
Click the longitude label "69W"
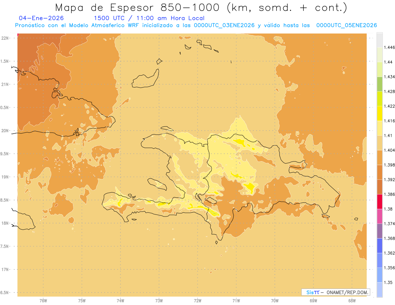pyautogui.click(x=313, y=301)
